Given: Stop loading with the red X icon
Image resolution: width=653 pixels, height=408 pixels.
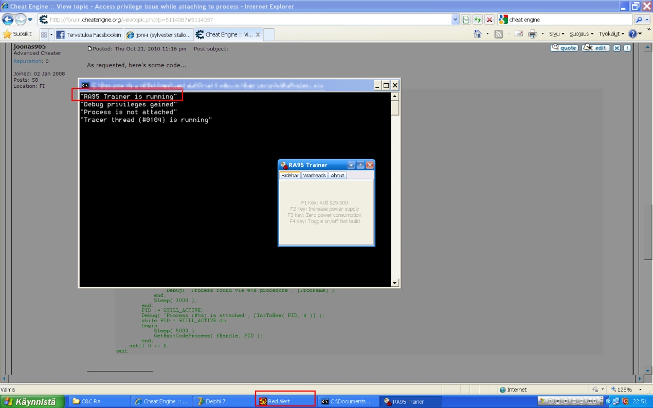Looking at the screenshot, I should coord(489,20).
